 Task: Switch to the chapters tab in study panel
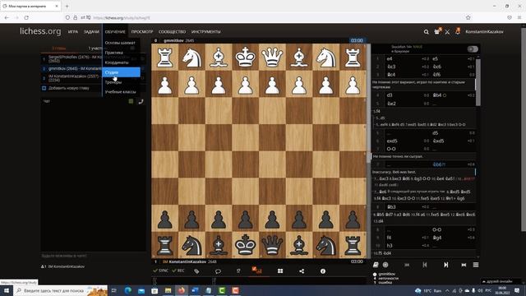point(59,49)
